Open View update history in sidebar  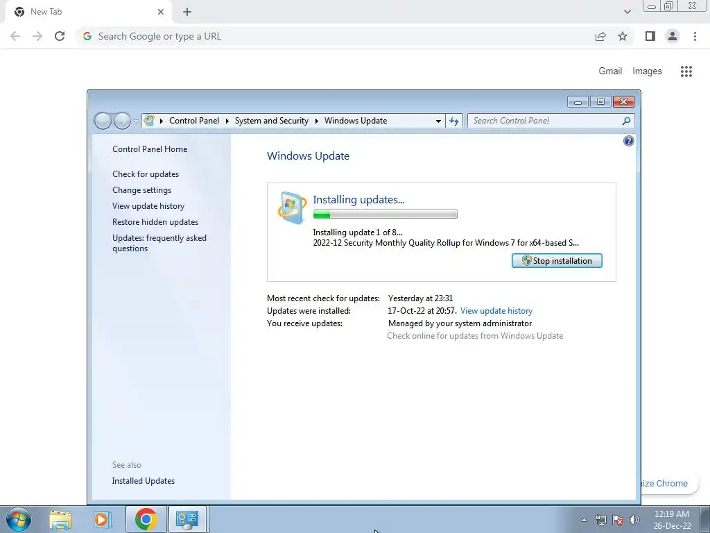[x=148, y=205]
